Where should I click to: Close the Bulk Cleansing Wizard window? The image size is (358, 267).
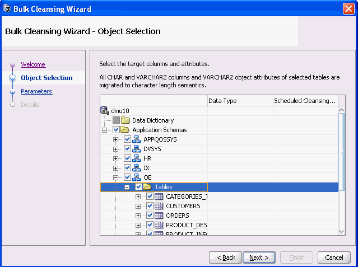(x=348, y=9)
